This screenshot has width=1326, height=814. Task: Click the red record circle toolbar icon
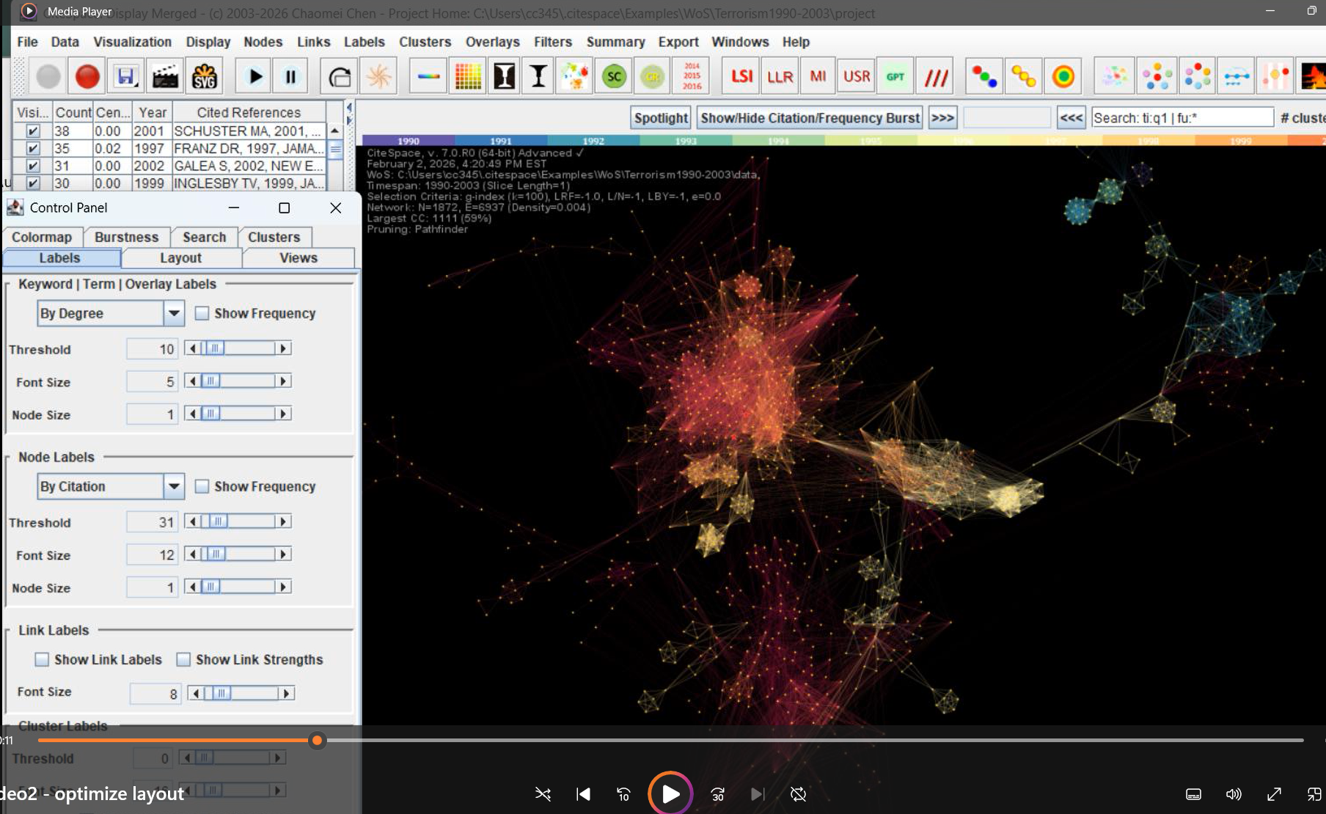[87, 76]
